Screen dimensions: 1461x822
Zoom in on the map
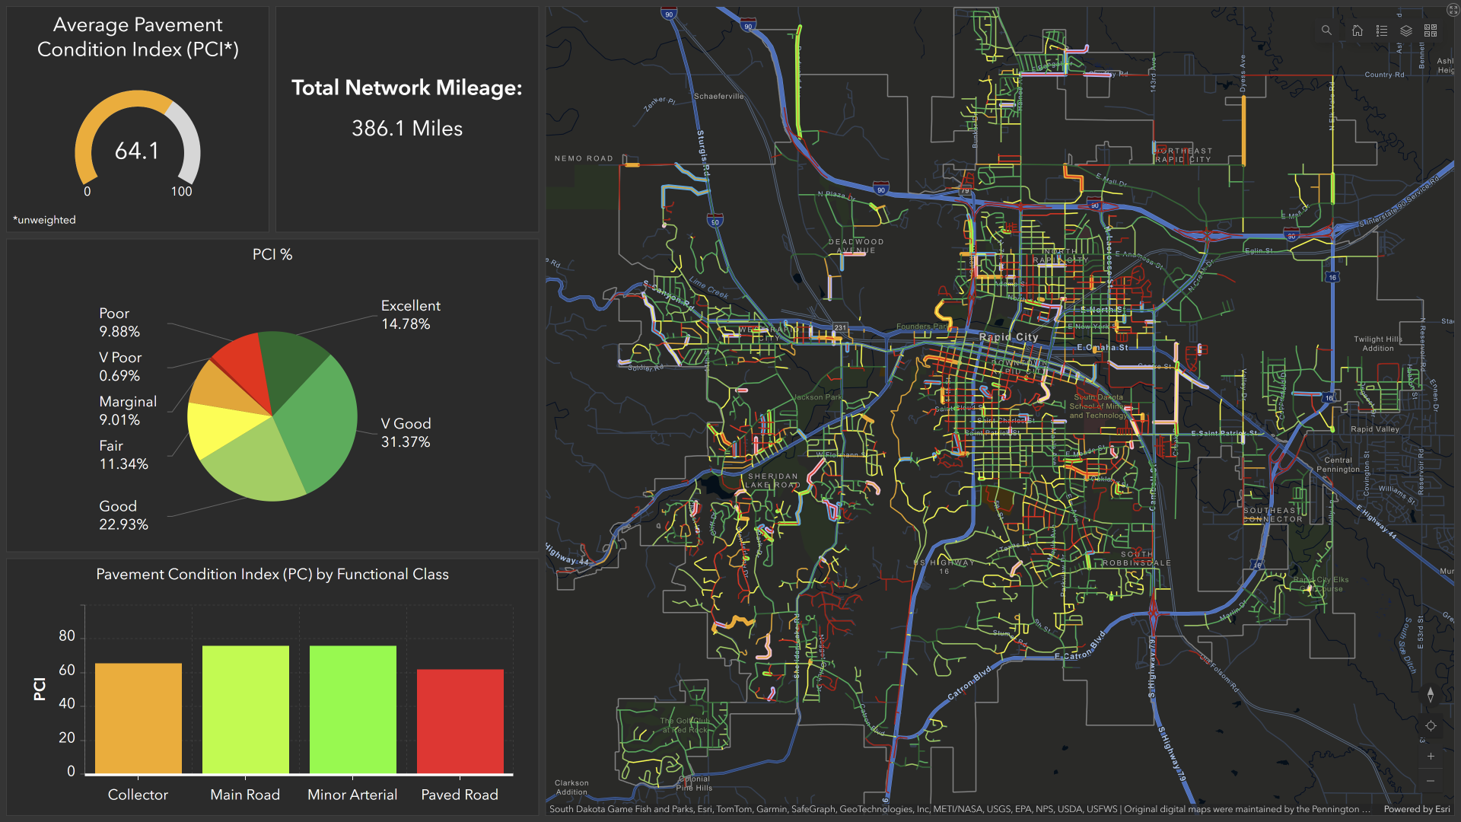click(1431, 757)
